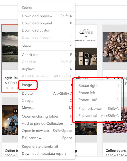Expand the Download Preset arrow

coord(71,37)
